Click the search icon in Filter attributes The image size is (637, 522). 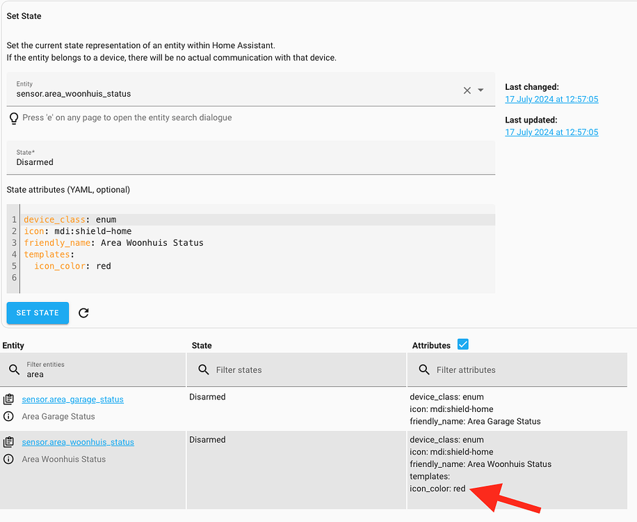point(424,370)
